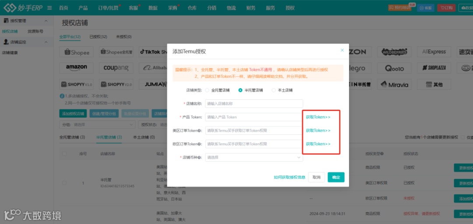Open the 分销 menu
This screenshot has height=224, width=473.
pyautogui.click(x=212, y=8)
